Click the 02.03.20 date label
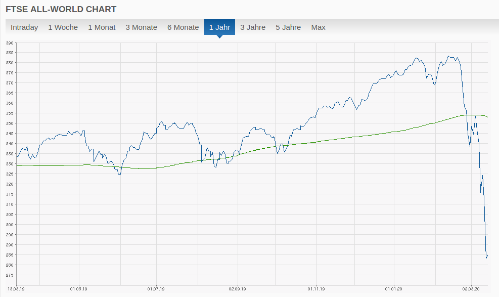The height and width of the screenshot is (297, 499). point(471,289)
